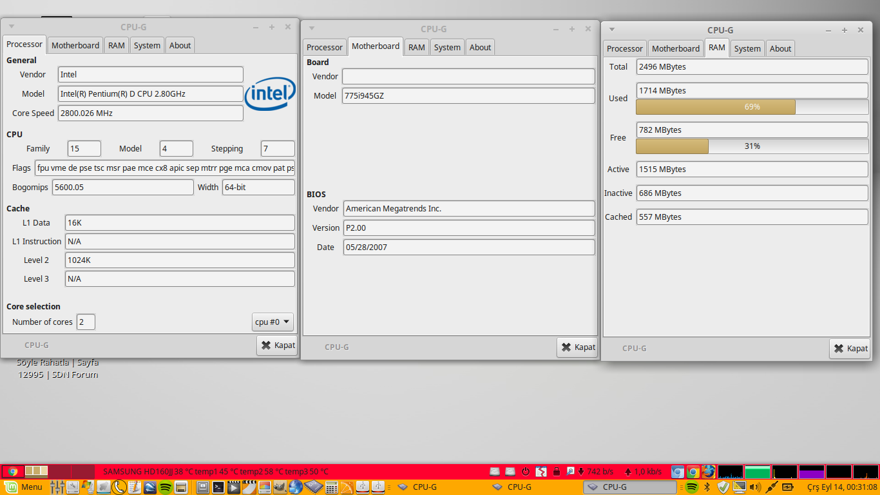Switch to Motherboard tab in the Intel-logo window
Image resolution: width=880 pixels, height=495 pixels.
point(75,45)
